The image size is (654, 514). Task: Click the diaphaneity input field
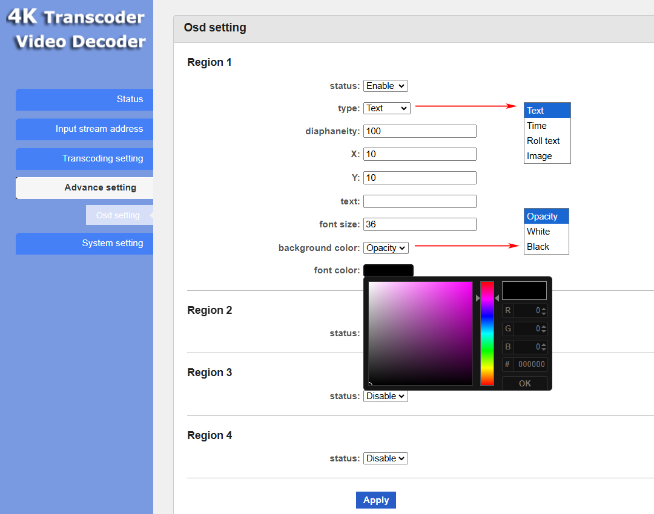420,131
